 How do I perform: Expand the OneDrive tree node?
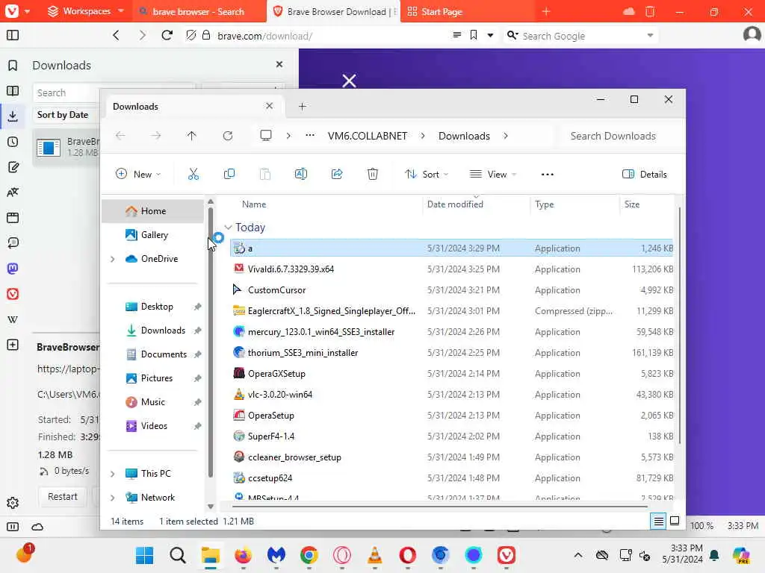coord(113,259)
